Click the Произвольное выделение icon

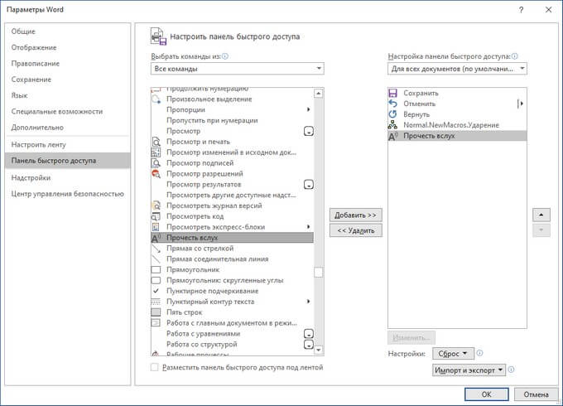[156, 99]
